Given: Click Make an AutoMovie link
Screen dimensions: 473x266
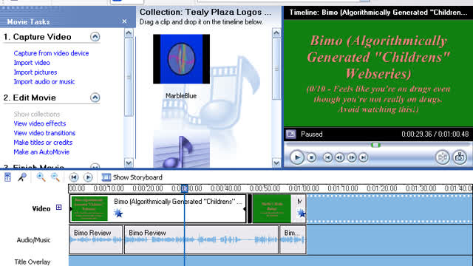Looking at the screenshot, I should 41,152.
